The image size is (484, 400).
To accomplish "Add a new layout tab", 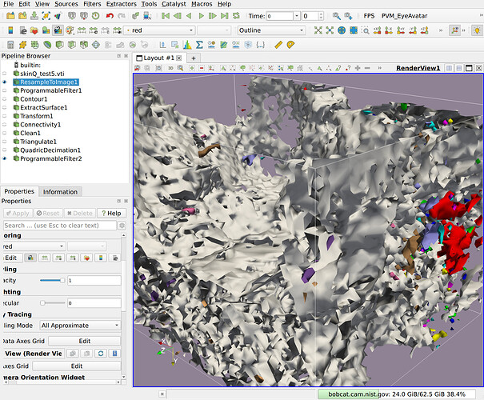I will point(193,58).
